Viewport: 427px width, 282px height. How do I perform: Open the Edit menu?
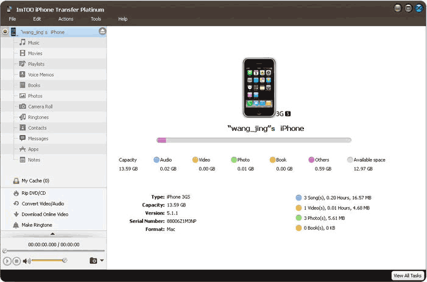pyautogui.click(x=37, y=19)
